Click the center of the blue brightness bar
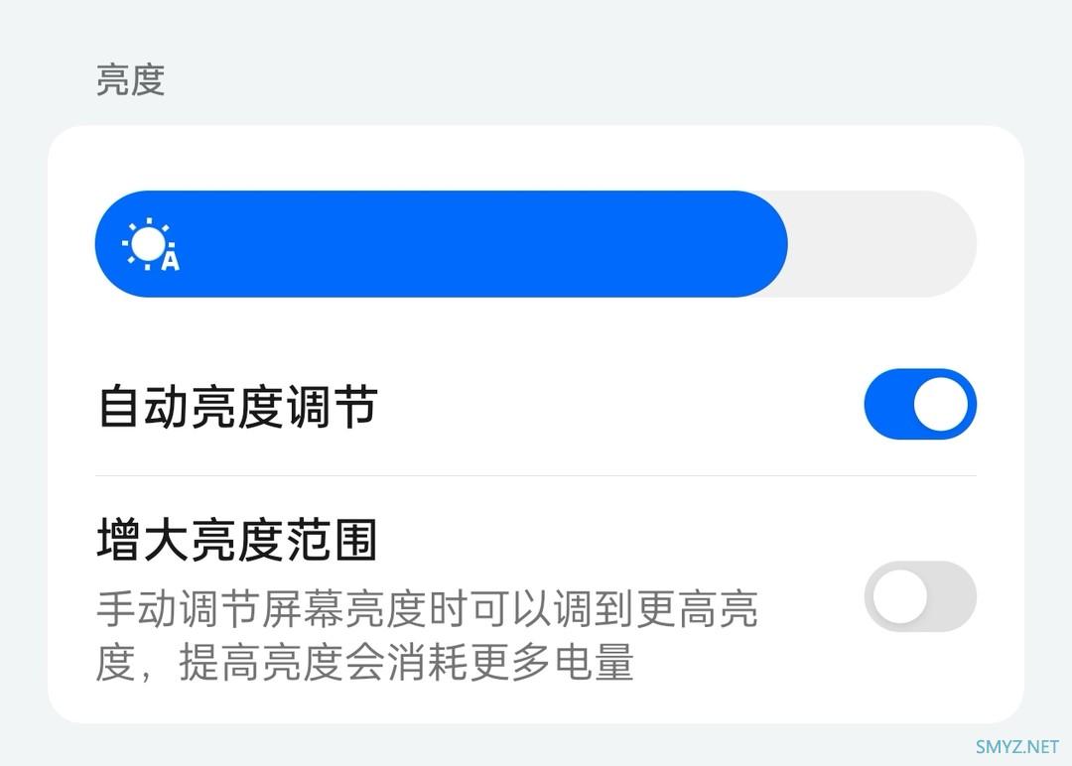 (441, 244)
